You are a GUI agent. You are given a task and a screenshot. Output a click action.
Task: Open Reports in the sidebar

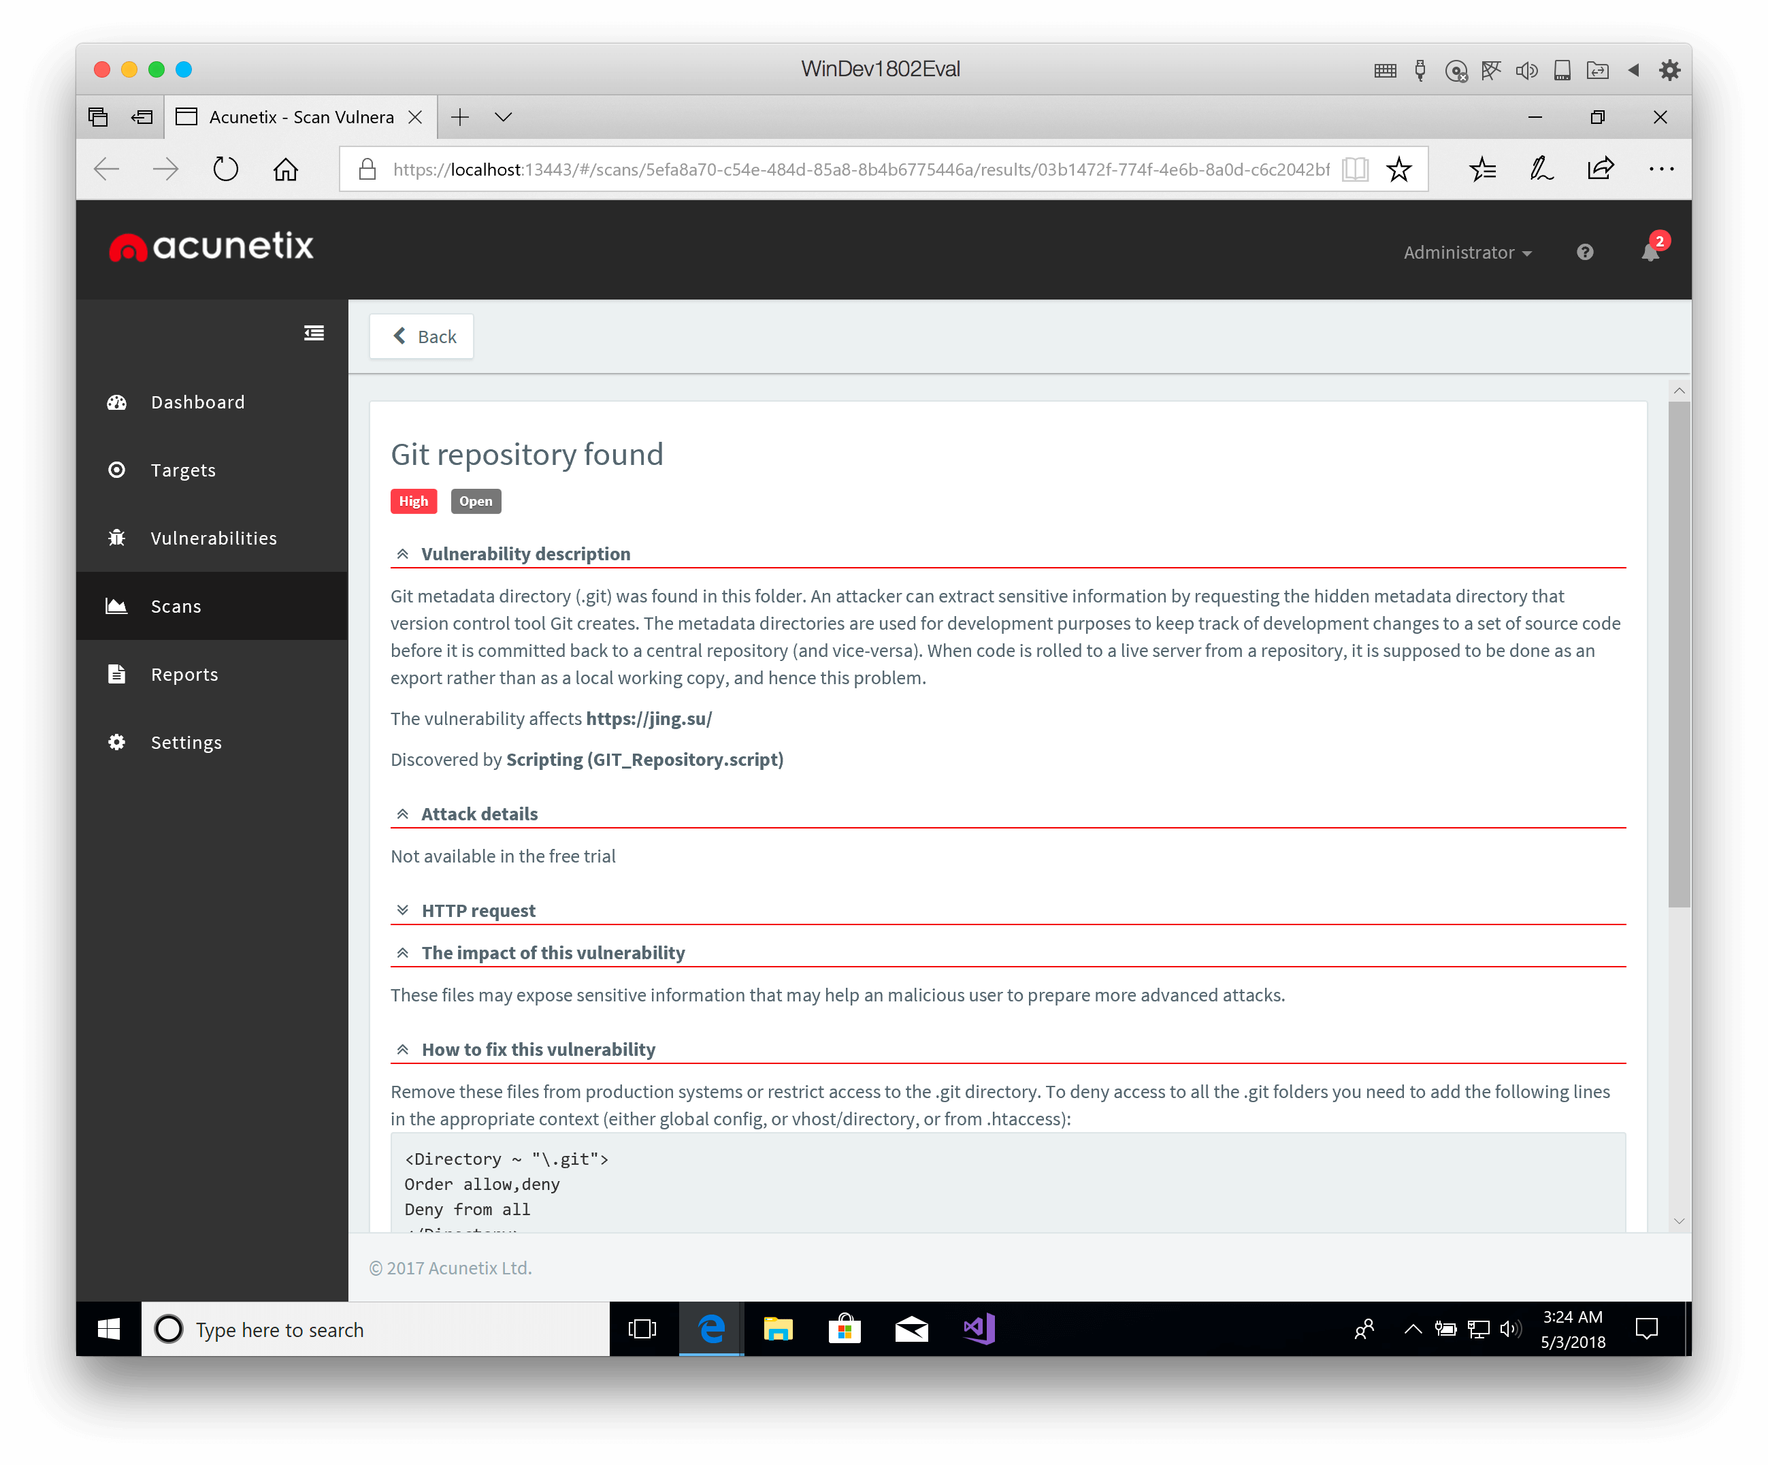coord(212,674)
